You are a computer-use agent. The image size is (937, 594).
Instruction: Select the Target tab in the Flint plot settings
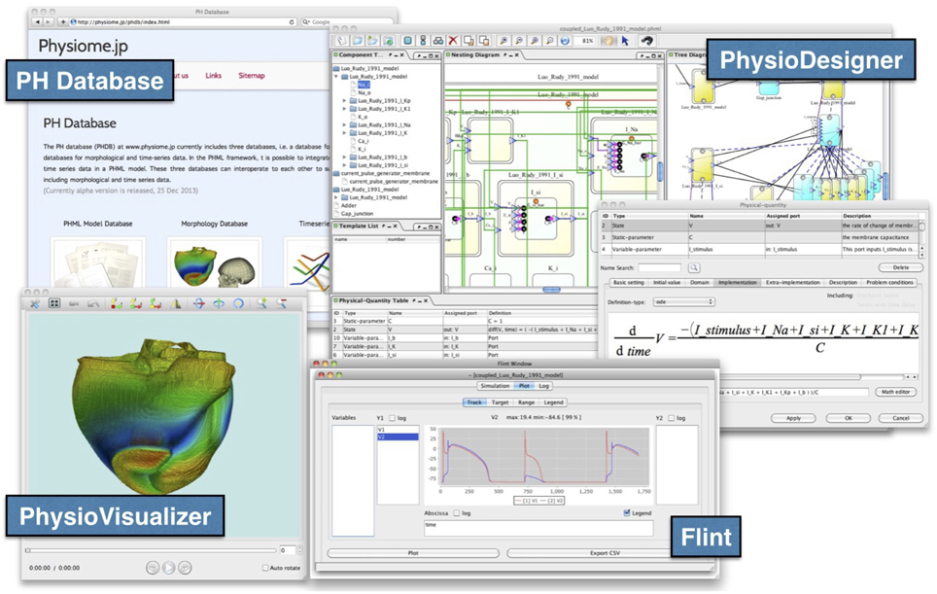pos(501,402)
